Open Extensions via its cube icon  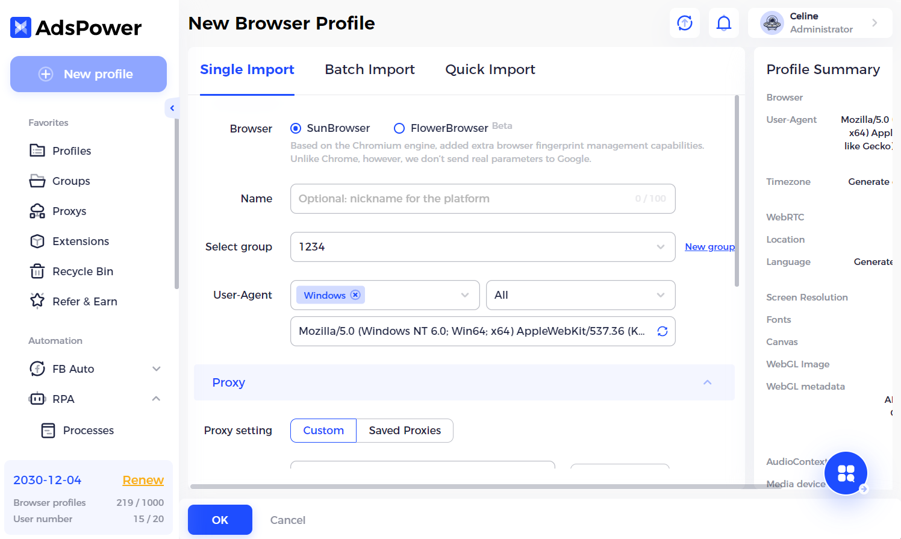coord(37,241)
